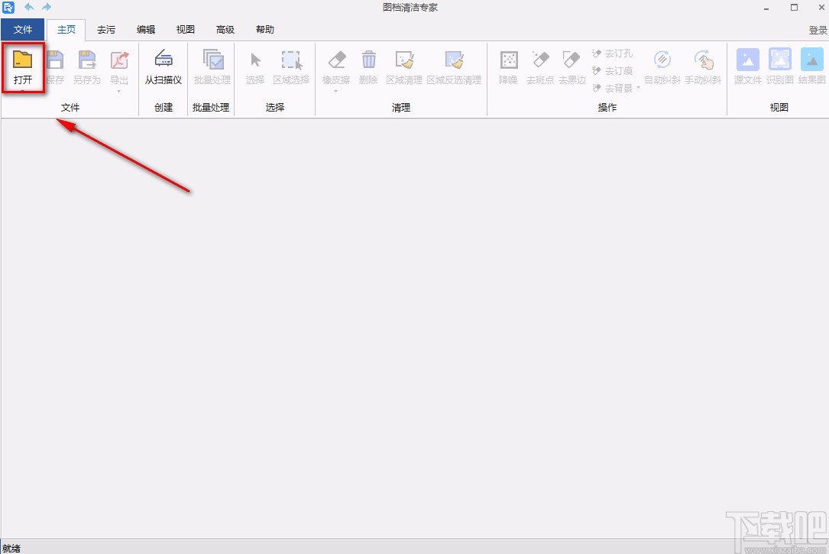Image resolution: width=829 pixels, height=554 pixels.
Task: Click the 从扫描仪 scanner icon
Action: pyautogui.click(x=164, y=60)
